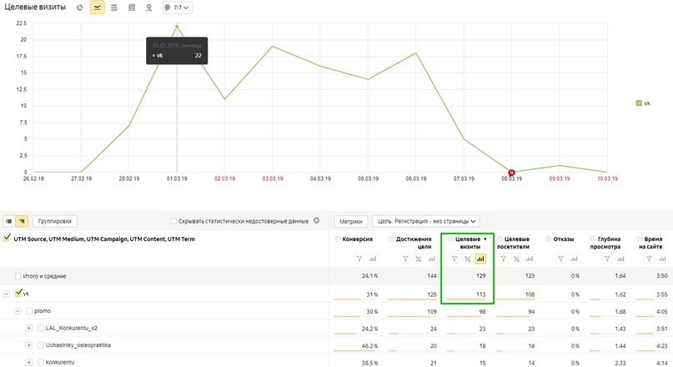This screenshot has width=673, height=367.
Task: Sort by Целевые посетители column header
Action: [514, 243]
